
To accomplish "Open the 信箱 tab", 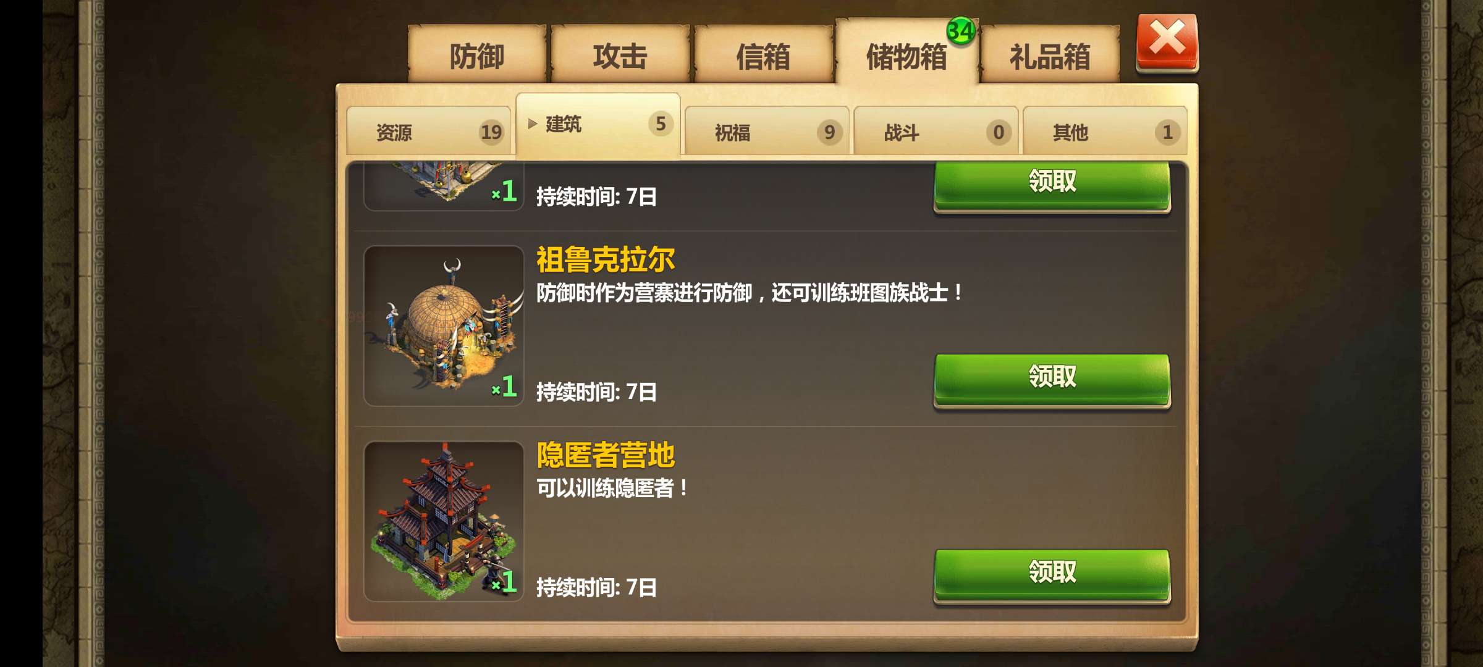I will pyautogui.click(x=764, y=56).
